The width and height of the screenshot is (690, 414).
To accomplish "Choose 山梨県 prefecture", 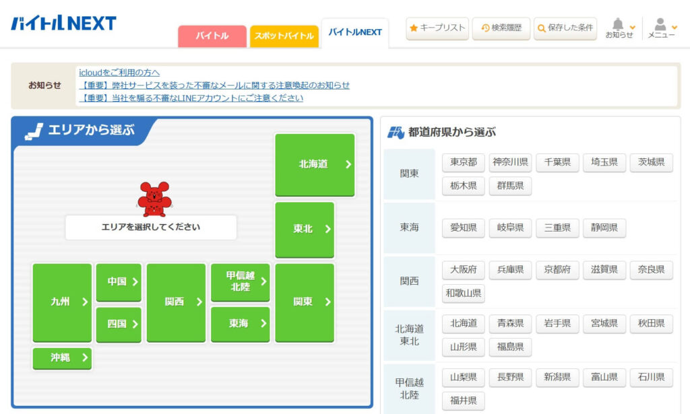I will pyautogui.click(x=464, y=378).
